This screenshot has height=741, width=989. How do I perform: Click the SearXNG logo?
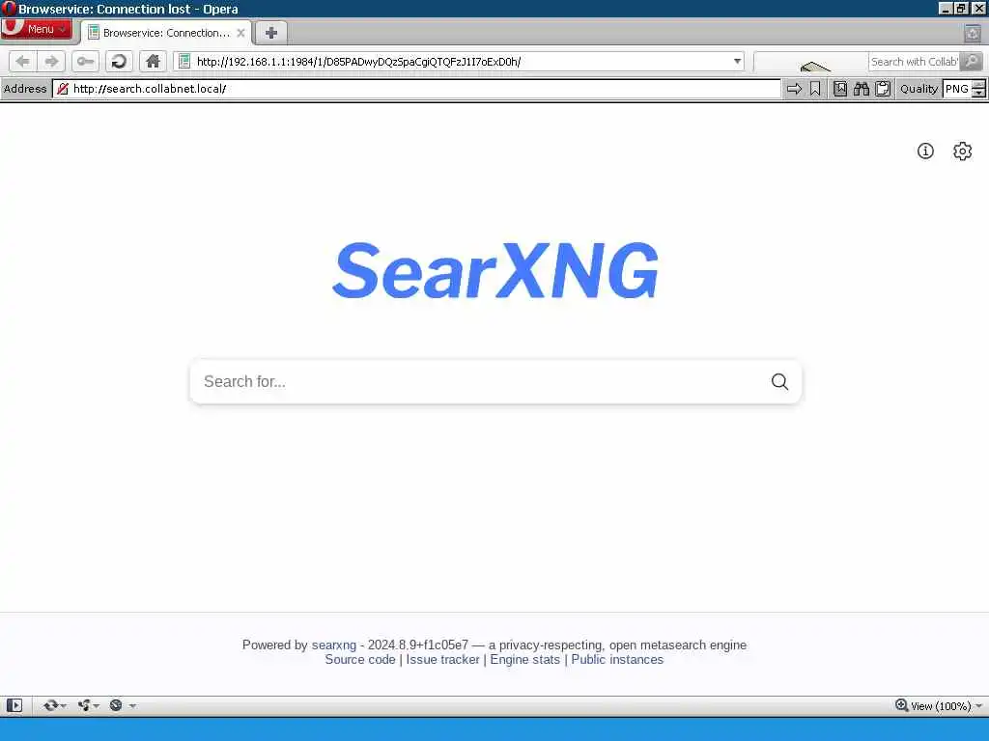click(495, 270)
